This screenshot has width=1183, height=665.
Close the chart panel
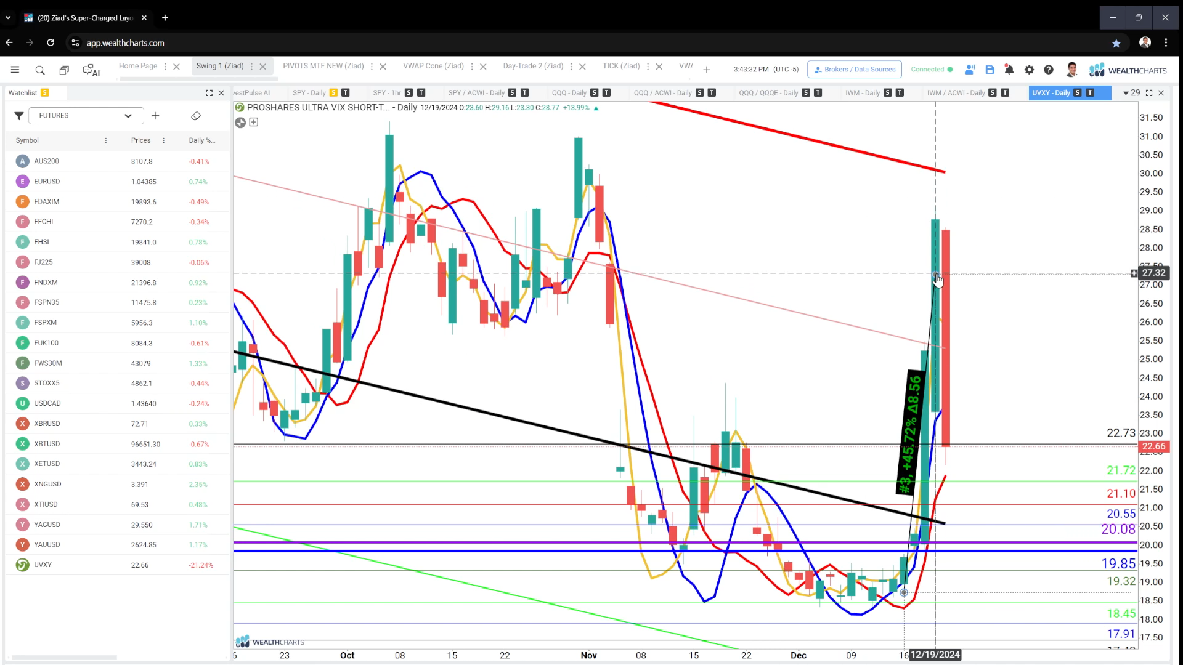1161,93
